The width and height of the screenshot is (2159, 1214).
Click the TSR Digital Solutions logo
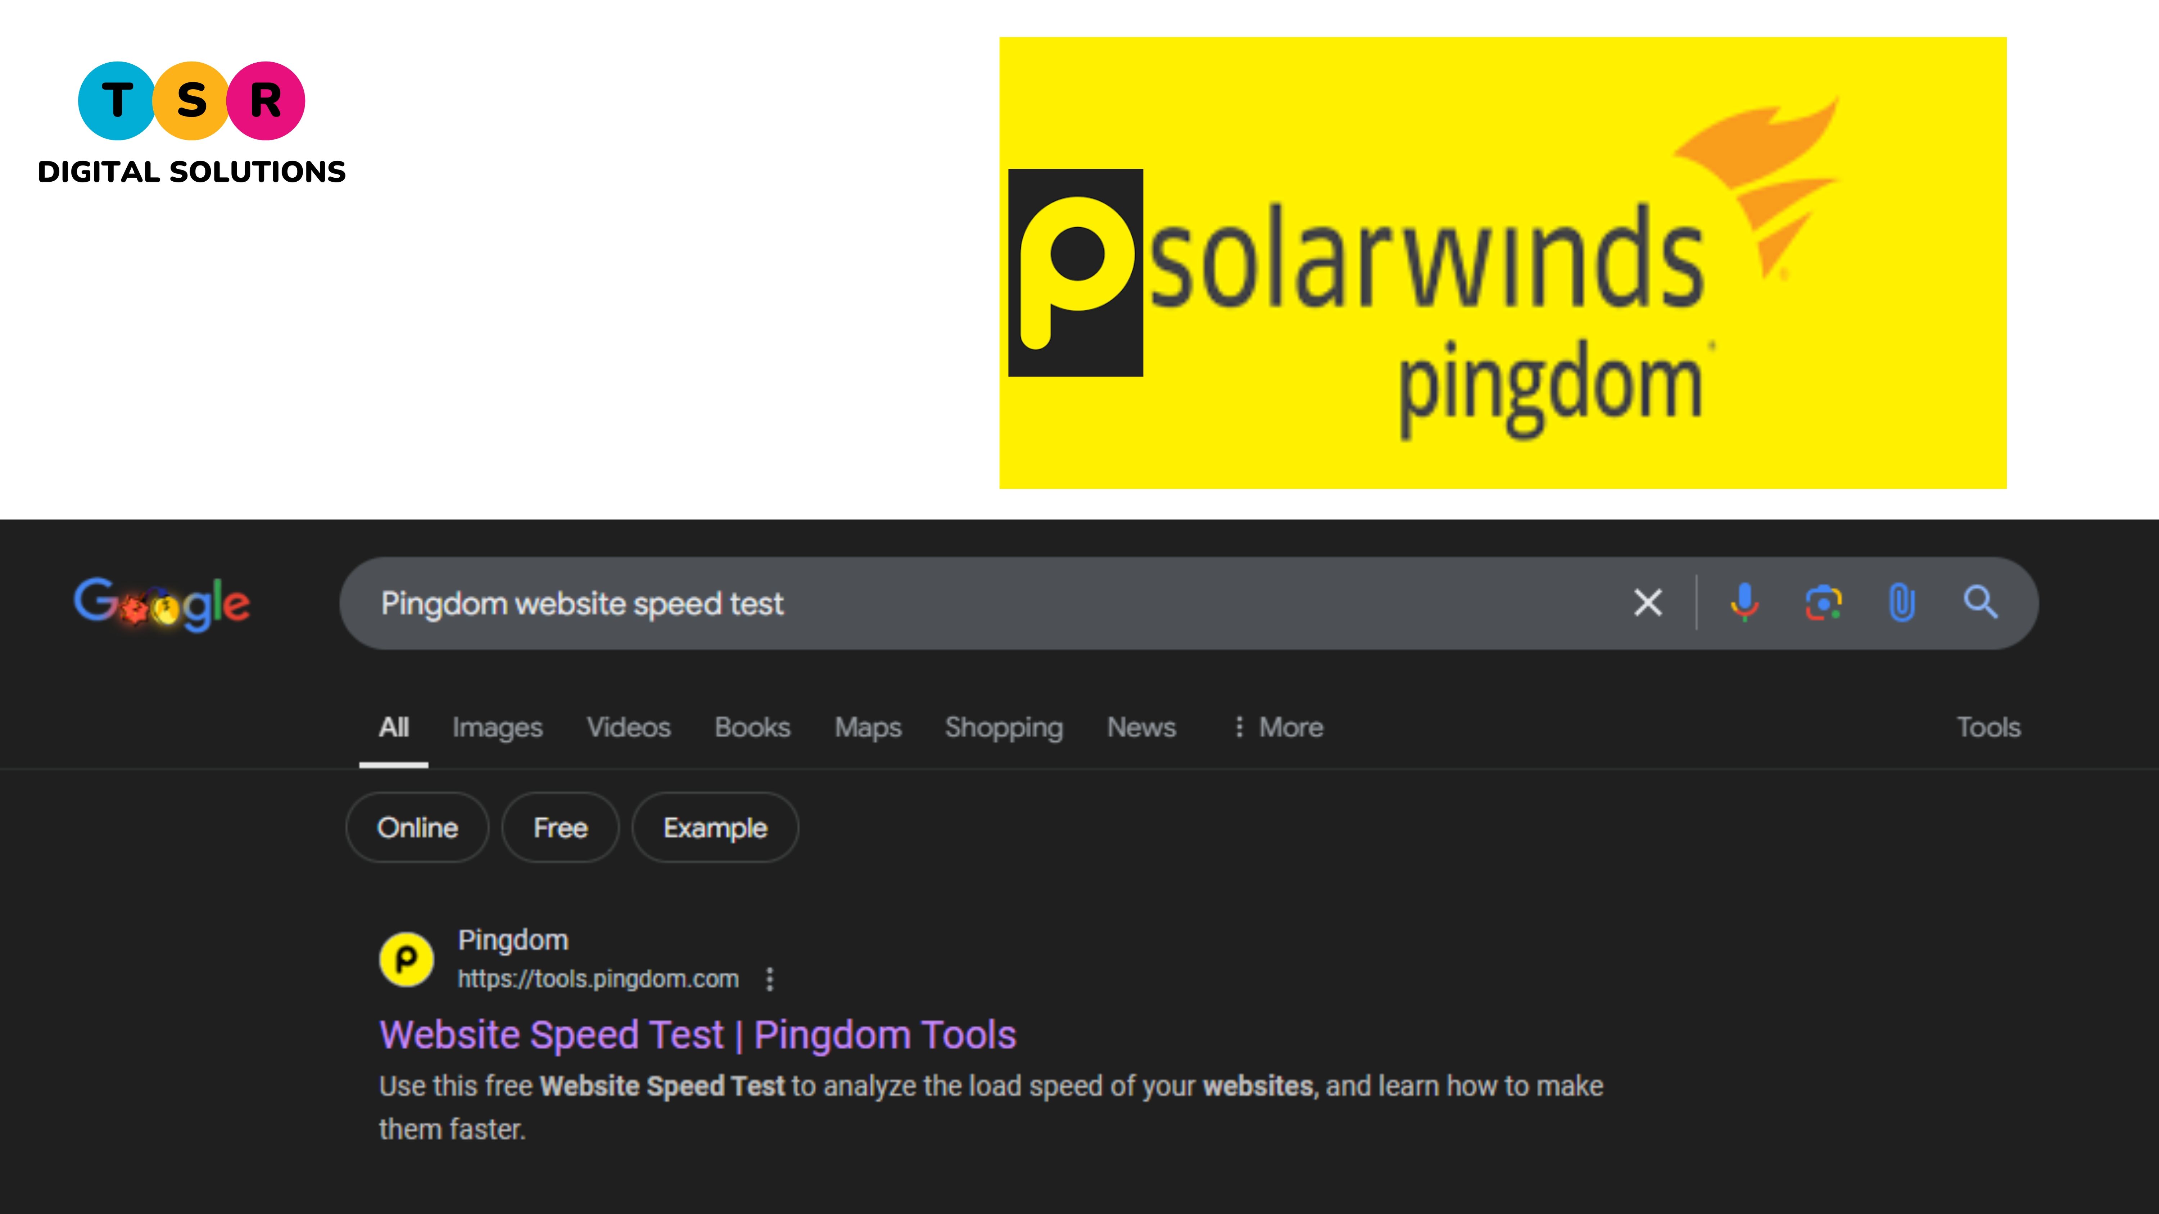click(x=191, y=123)
